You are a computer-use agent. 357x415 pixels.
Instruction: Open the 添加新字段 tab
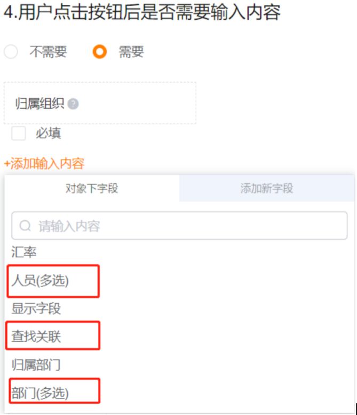coord(266,188)
